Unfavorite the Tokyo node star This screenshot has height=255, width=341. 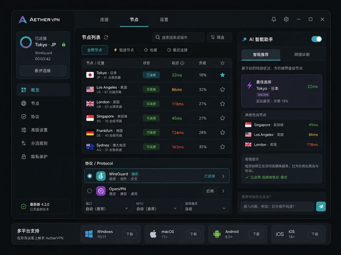(x=222, y=75)
